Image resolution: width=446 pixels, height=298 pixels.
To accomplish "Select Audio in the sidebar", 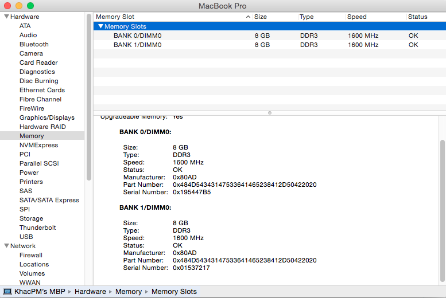I will click(28, 35).
